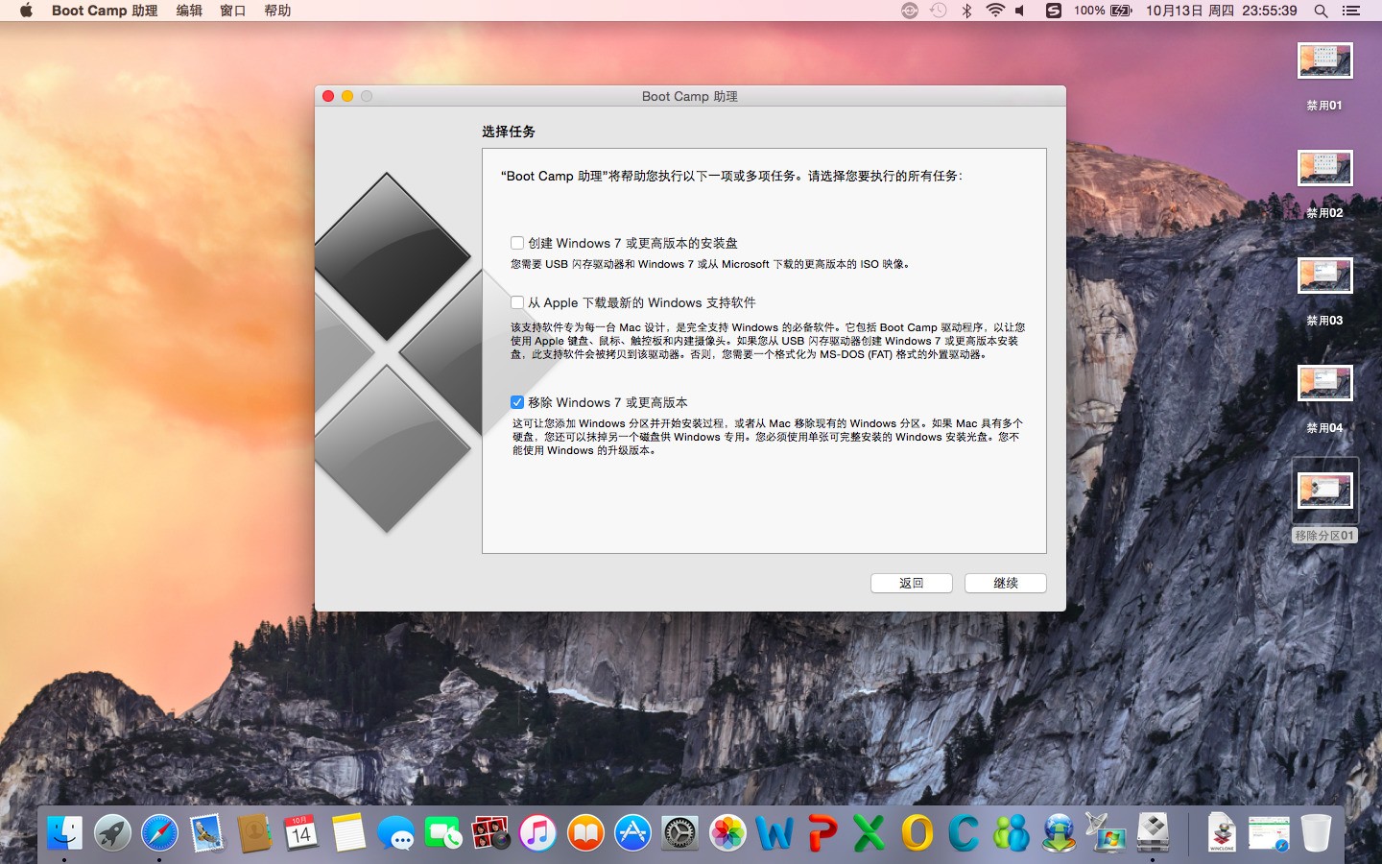Check 从 Apple 下载最新的 Windows 支持软件 option

click(x=517, y=302)
